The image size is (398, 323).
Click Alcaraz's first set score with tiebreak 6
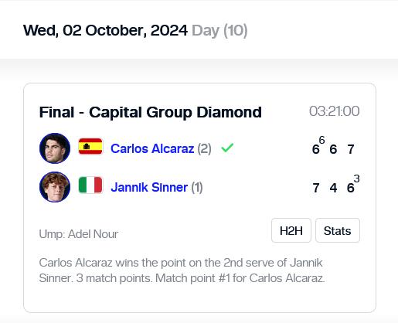(x=318, y=145)
